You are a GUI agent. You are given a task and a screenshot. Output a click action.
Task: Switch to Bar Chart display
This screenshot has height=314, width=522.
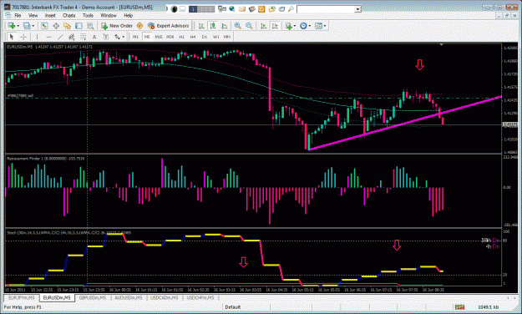pyautogui.click(x=201, y=26)
